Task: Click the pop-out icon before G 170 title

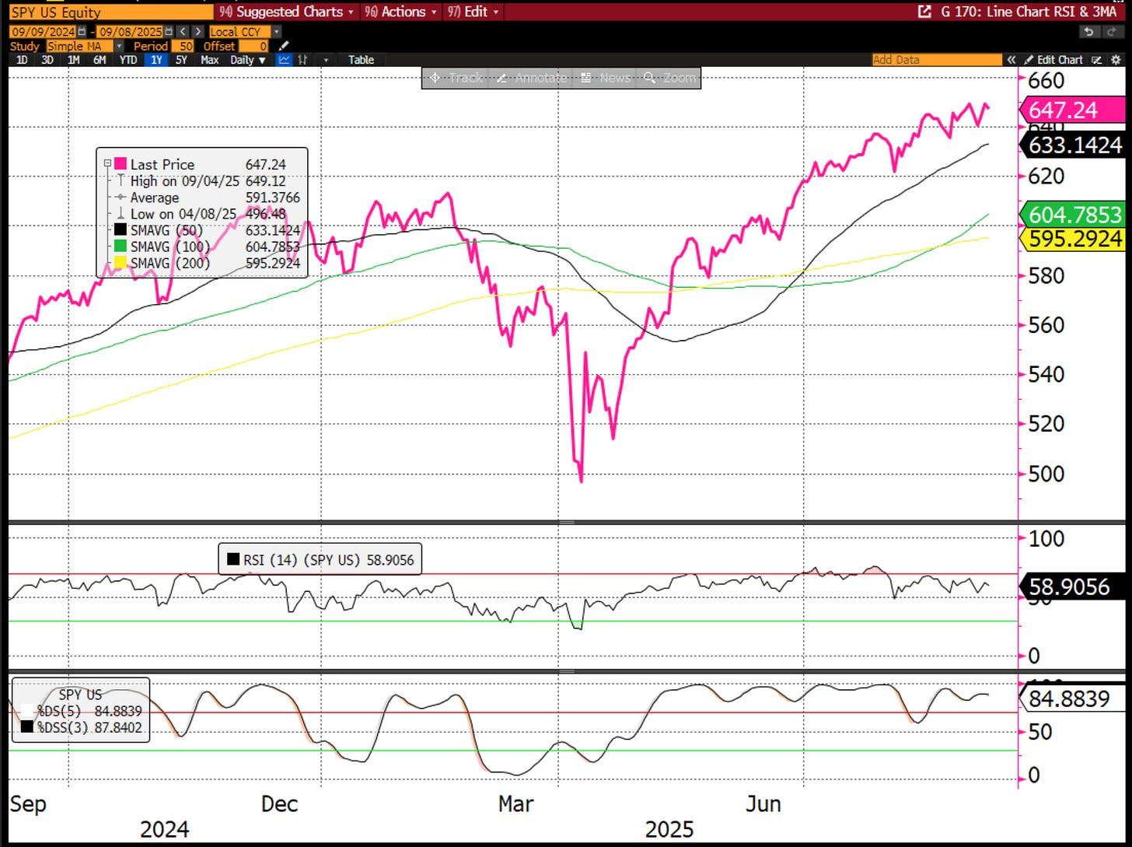Action: [924, 12]
